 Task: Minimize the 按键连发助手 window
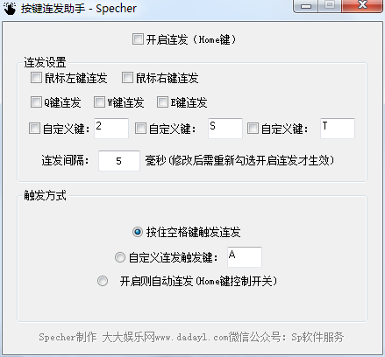coord(305,6)
